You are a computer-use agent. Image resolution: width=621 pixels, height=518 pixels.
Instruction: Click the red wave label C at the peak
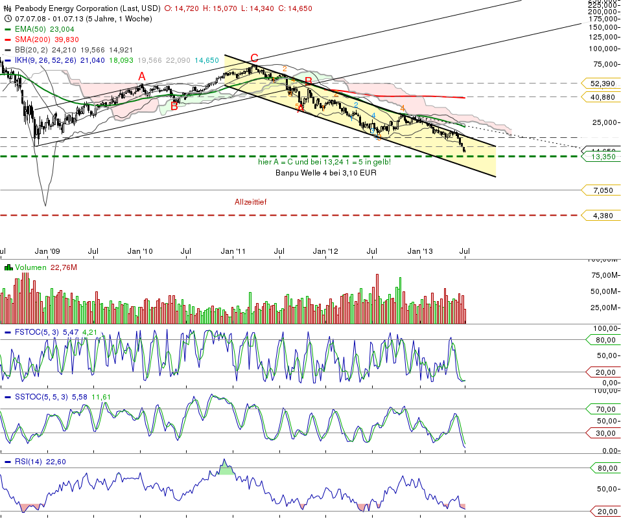pyautogui.click(x=254, y=58)
